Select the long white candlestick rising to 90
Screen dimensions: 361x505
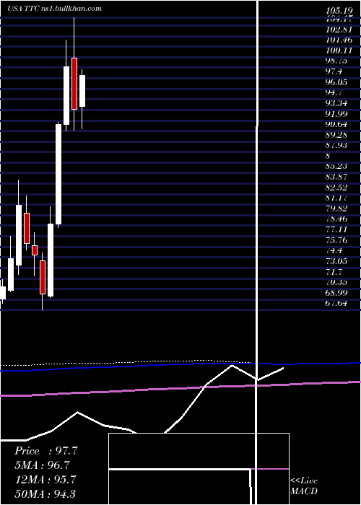click(58, 175)
